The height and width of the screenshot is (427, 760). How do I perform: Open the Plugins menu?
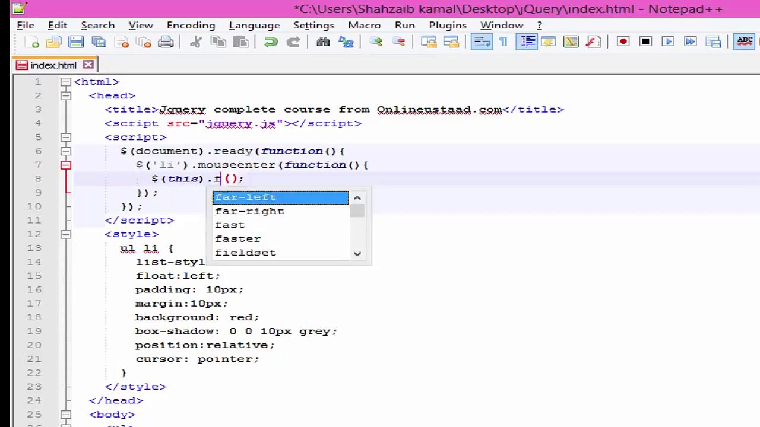[448, 25]
